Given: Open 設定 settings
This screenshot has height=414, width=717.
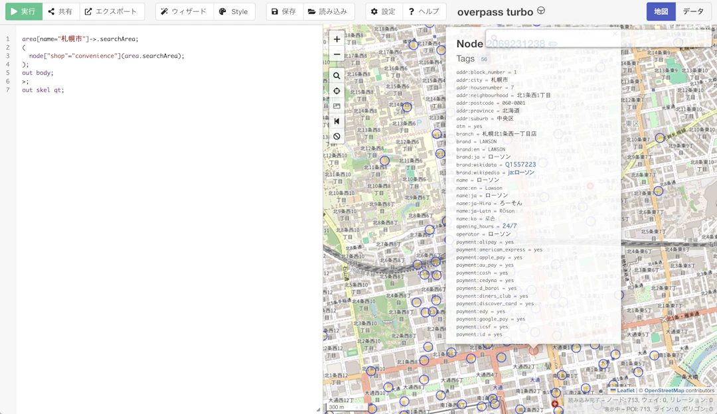Looking at the screenshot, I should (x=384, y=11).
